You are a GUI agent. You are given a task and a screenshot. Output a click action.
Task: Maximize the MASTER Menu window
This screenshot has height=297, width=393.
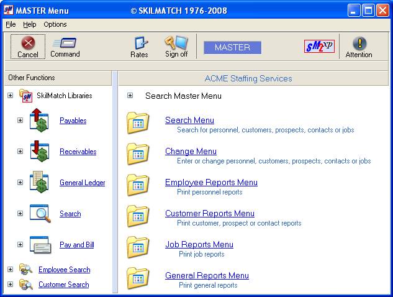[x=368, y=11]
